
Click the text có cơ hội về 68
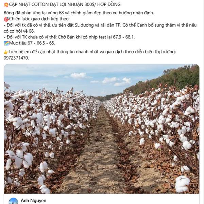tap(19, 31)
